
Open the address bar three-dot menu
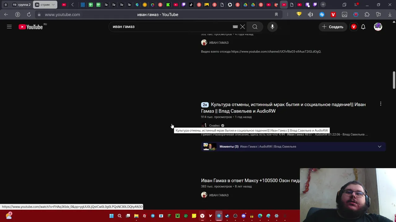(288, 14)
